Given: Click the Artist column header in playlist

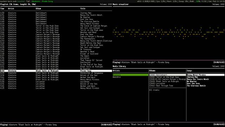Looking at the screenshot, I should [x=11, y=8].
